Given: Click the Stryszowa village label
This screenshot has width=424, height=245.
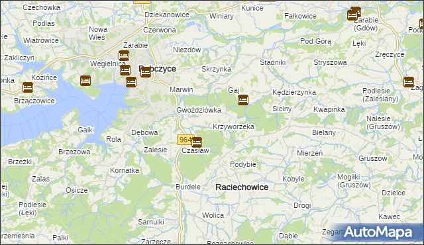Looking at the screenshot, I should tap(330, 62).
